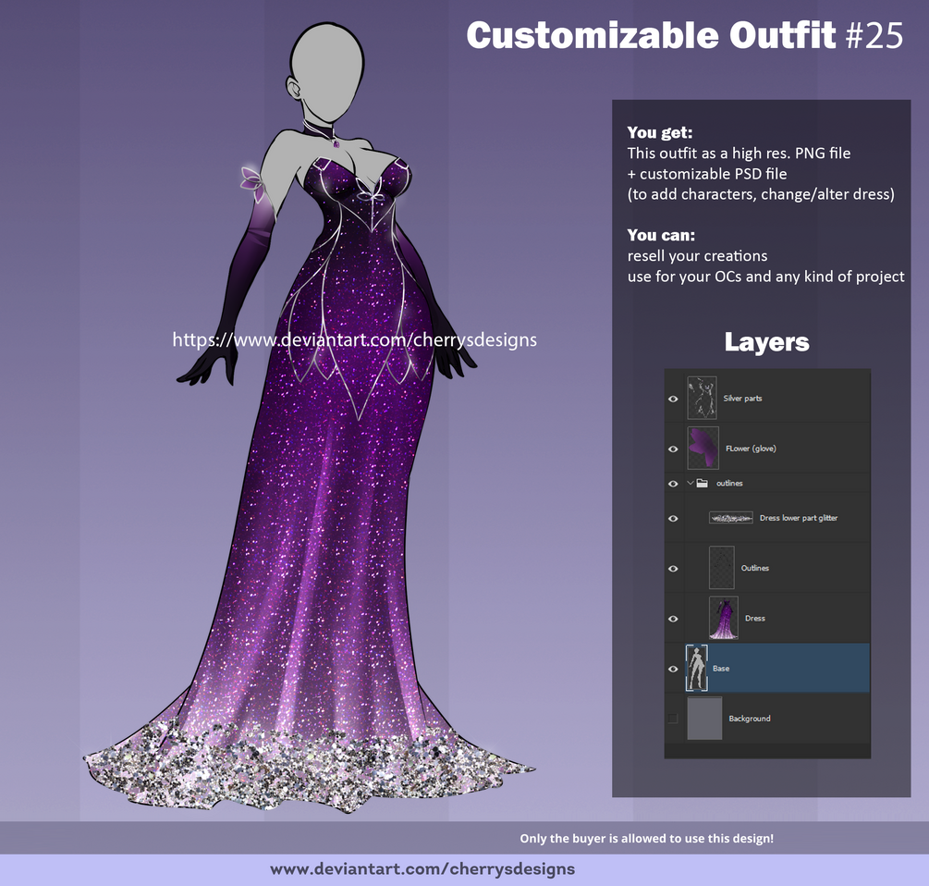Click the "Dress lower part glitter" label
929x886 pixels.
tap(799, 518)
